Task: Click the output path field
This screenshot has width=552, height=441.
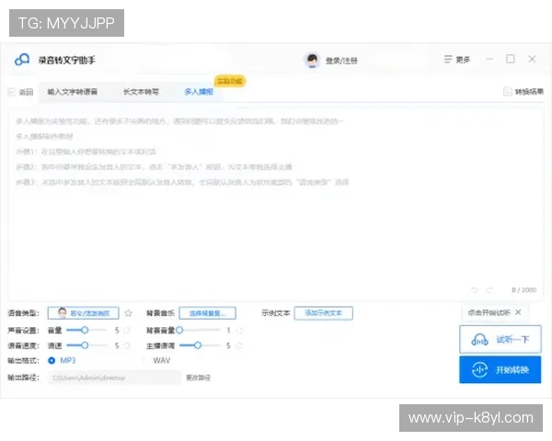Action: point(114,378)
